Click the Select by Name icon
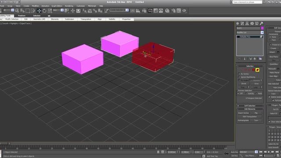Viewport: 281px width, 158px height. click(x=22, y=11)
